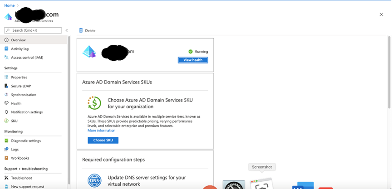
Task: Click the Troubleshoot wrench icon
Action: [x=6, y=178]
